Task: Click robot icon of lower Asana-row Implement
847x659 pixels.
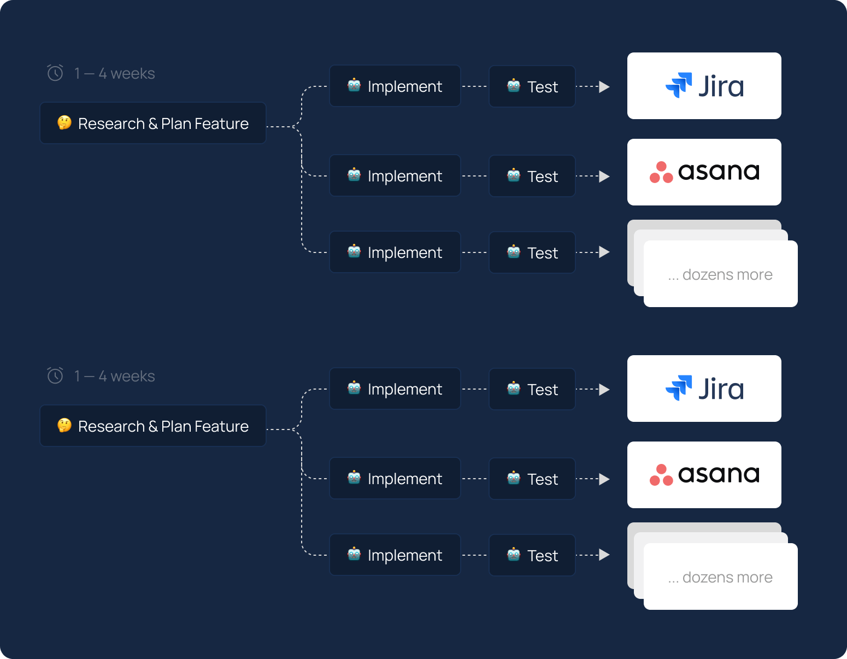Action: (x=354, y=478)
